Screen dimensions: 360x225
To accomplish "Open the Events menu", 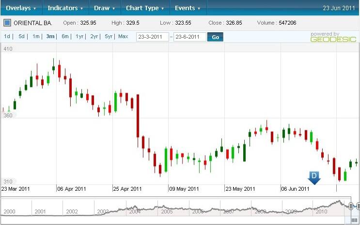I will [188, 8].
